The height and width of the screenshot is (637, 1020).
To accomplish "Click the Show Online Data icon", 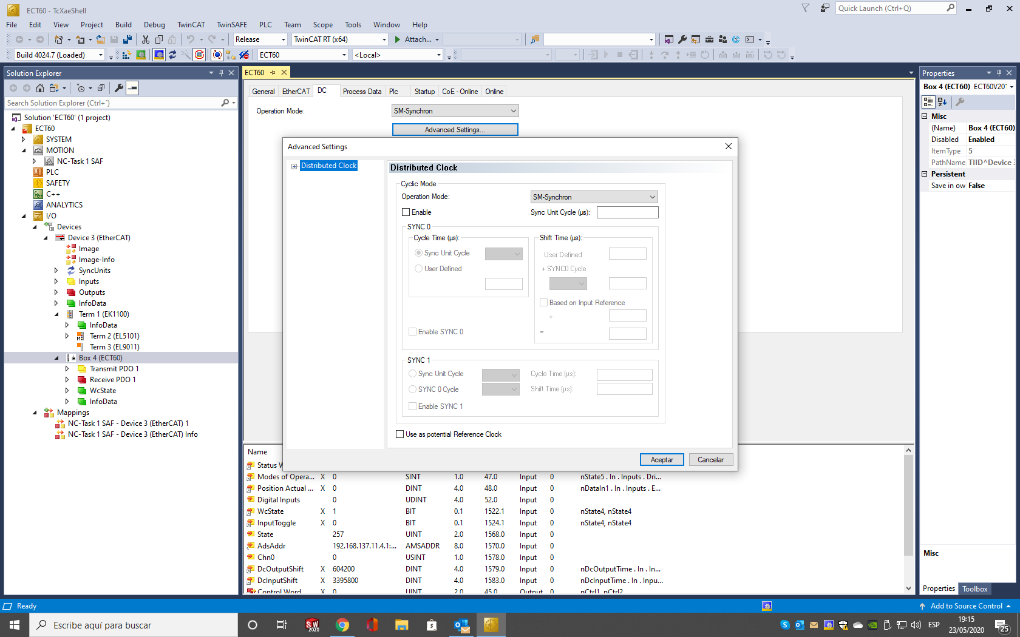I will 217,55.
